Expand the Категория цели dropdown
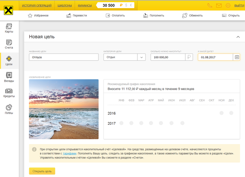 tap(142, 57)
